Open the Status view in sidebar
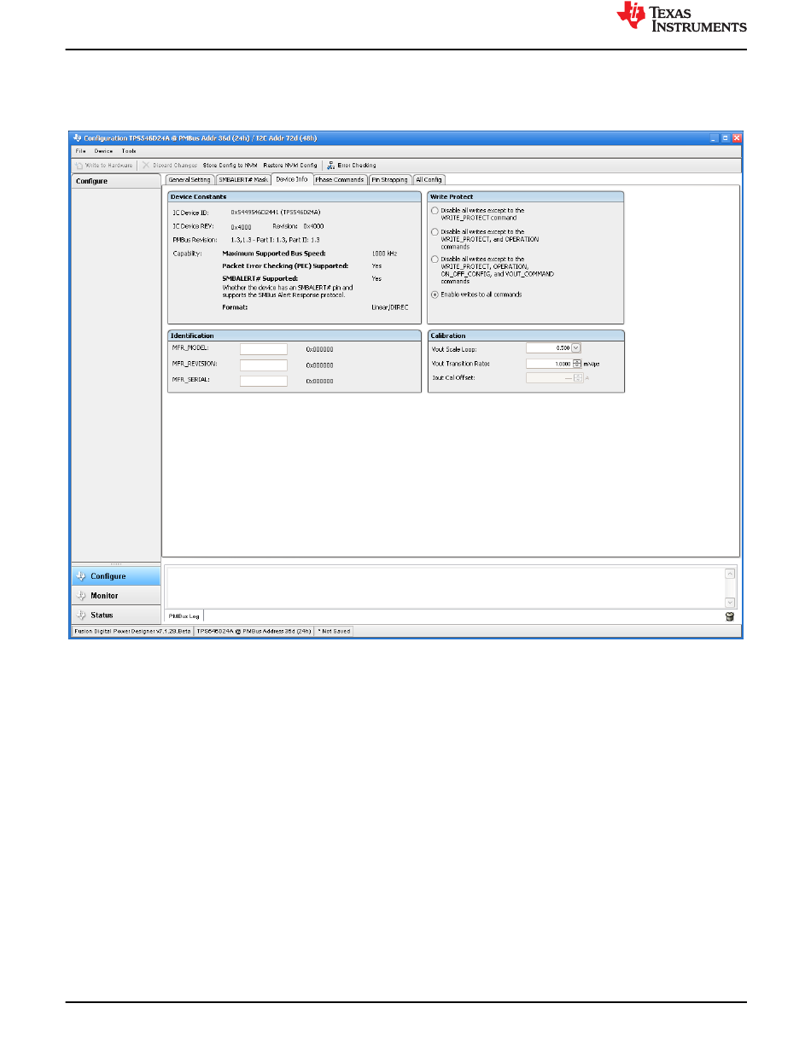The height and width of the screenshot is (1056, 811). [x=102, y=616]
